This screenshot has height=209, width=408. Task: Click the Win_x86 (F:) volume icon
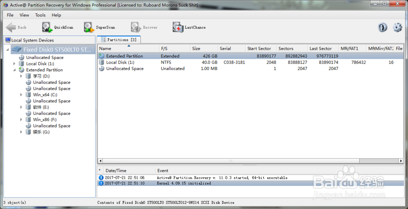[29, 120]
